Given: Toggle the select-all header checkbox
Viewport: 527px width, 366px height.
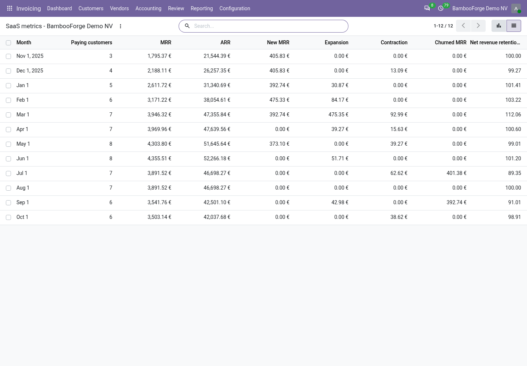Looking at the screenshot, I should (x=8, y=43).
